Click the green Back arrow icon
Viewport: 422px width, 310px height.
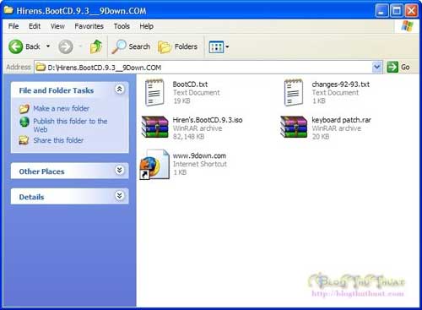tap(15, 46)
